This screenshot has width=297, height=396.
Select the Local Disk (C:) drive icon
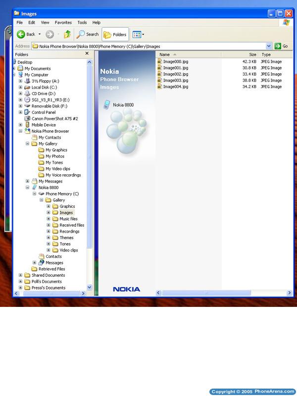(27, 88)
